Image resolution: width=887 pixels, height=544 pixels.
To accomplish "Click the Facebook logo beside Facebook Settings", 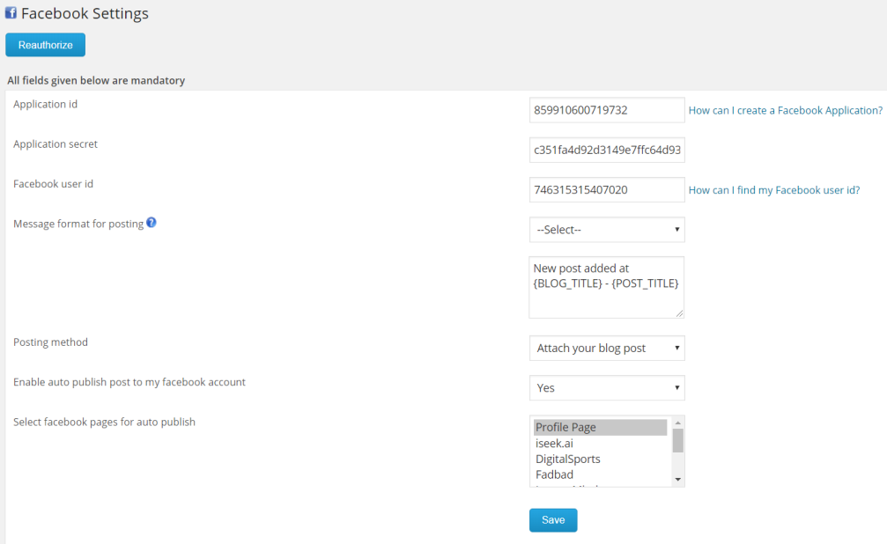I will tap(11, 13).
